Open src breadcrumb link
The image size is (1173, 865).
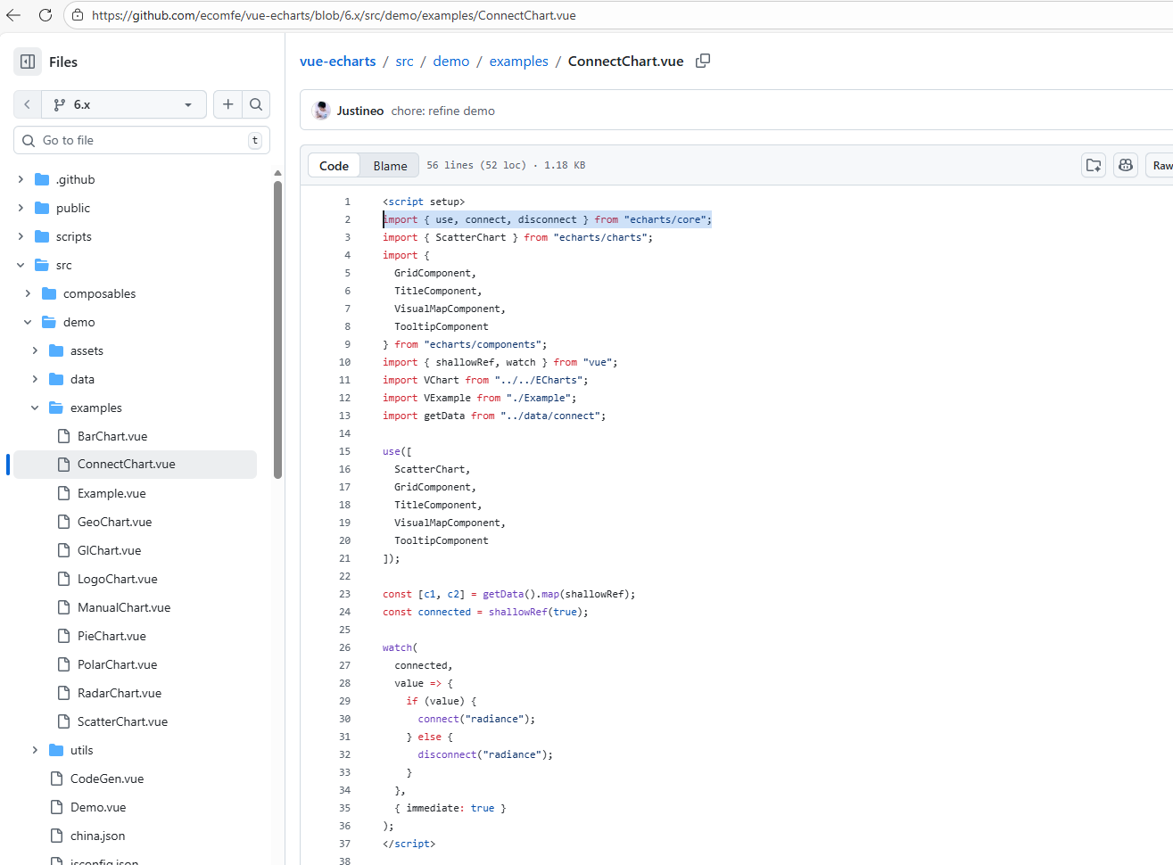click(x=404, y=61)
